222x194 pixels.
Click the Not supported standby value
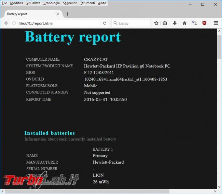[x=97, y=92]
